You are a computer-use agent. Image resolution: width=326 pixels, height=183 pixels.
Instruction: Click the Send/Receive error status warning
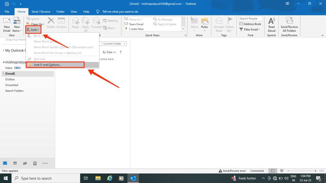pyautogui.click(x=232, y=171)
